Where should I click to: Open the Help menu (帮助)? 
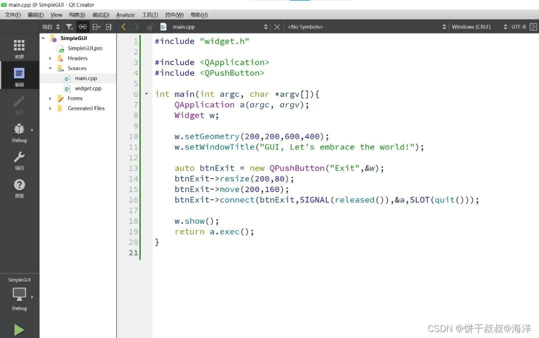click(199, 15)
